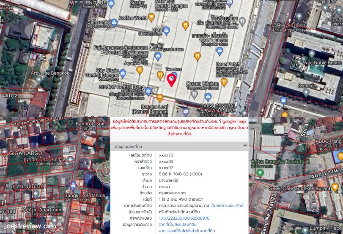This screenshot has width=343, height=234.
Task: Select the title deed value xxxx70
Action: (x=166, y=155)
